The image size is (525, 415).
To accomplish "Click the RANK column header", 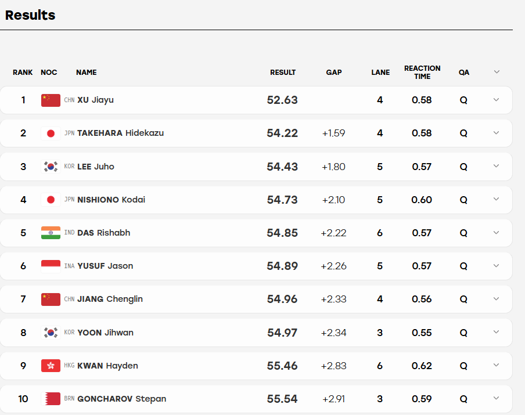I will click(x=23, y=73).
